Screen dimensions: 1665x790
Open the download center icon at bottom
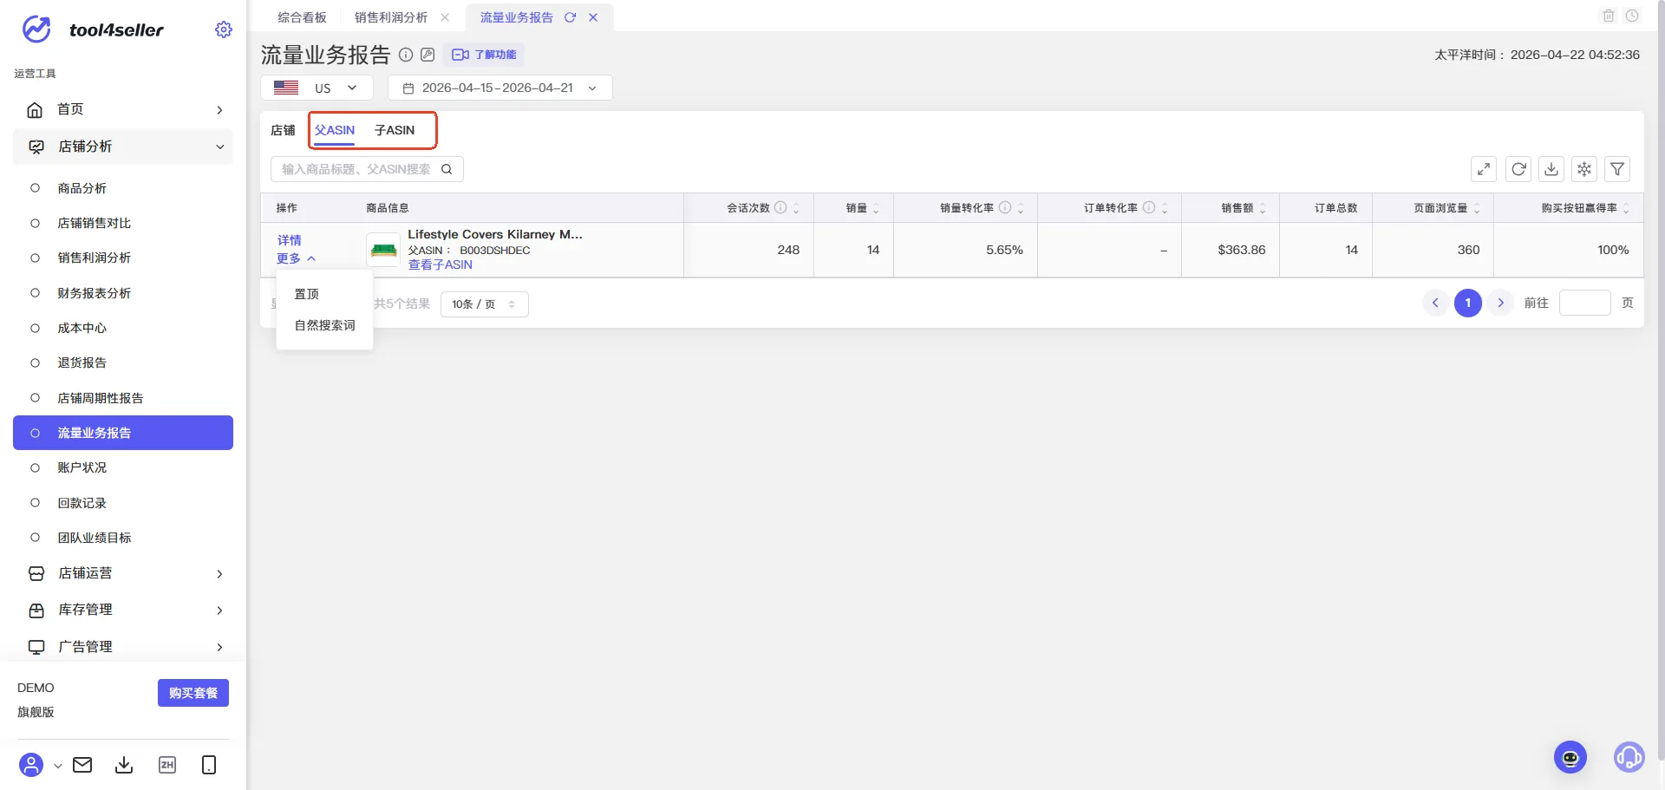coord(124,765)
